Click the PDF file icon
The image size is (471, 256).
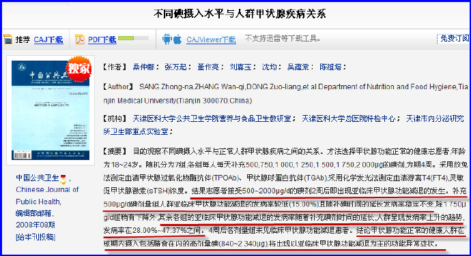[x=80, y=39]
